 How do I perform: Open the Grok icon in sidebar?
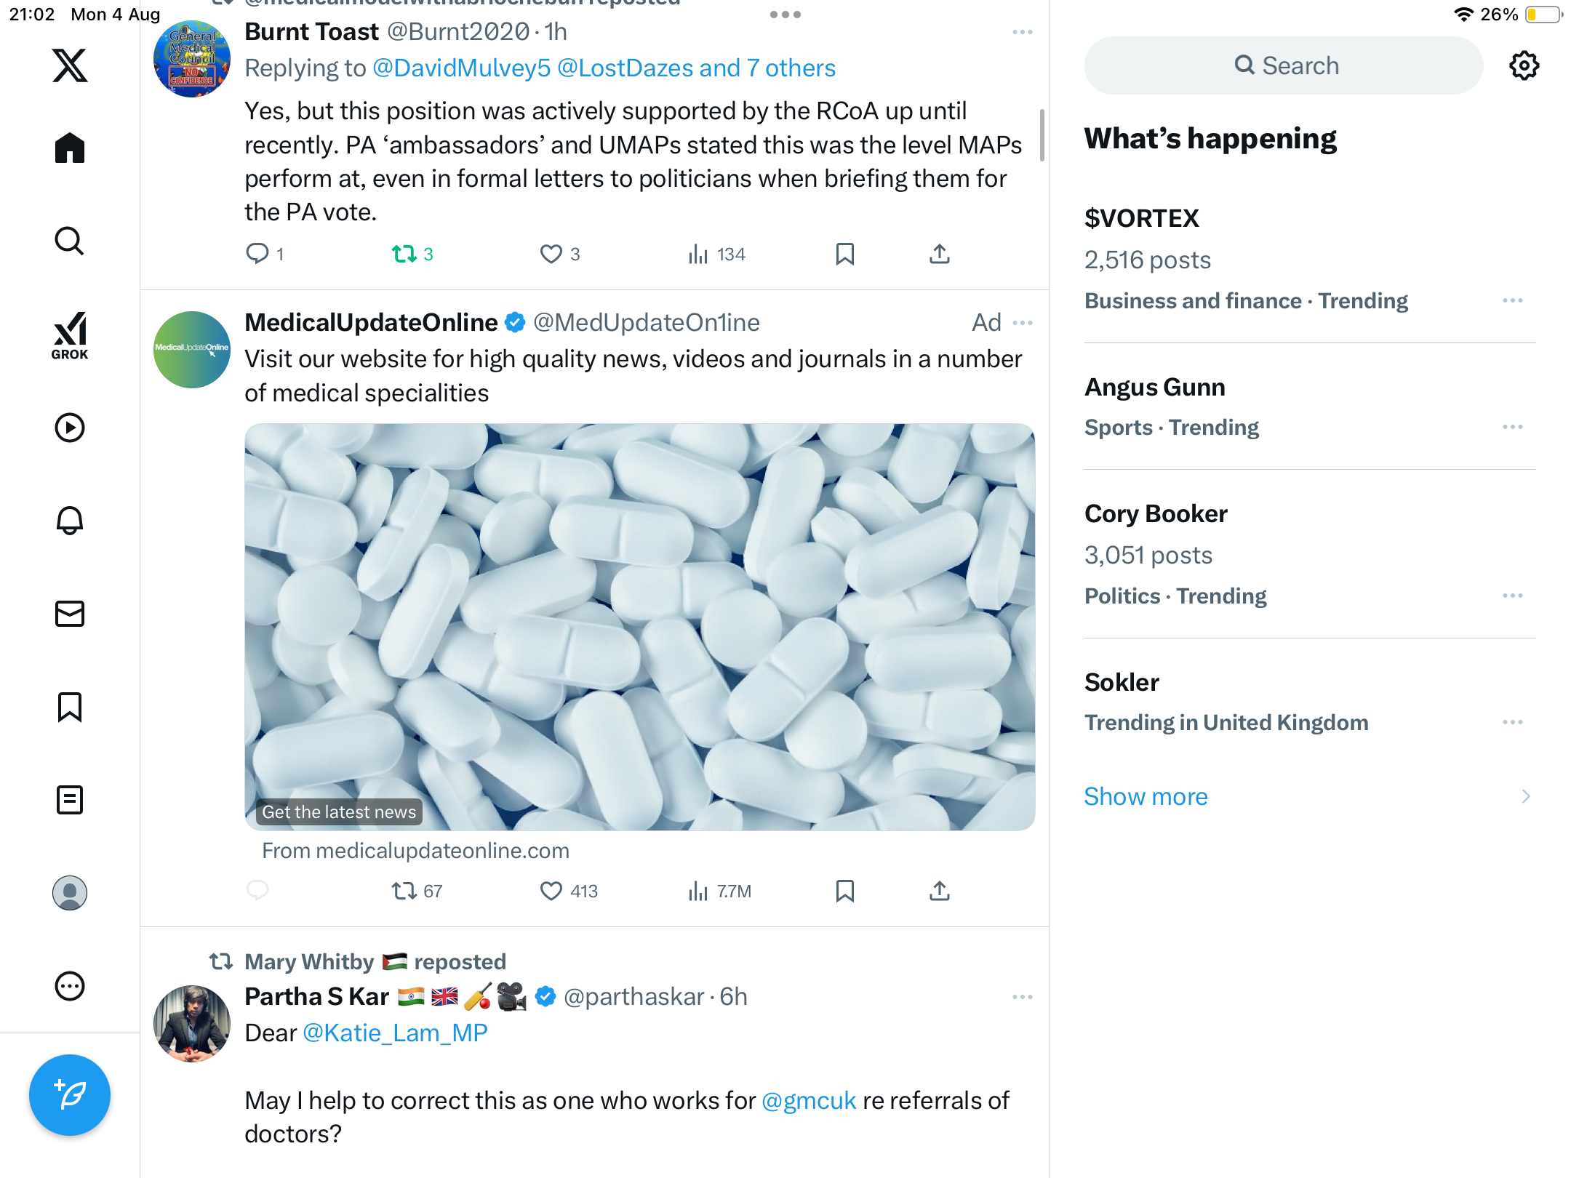click(x=70, y=335)
